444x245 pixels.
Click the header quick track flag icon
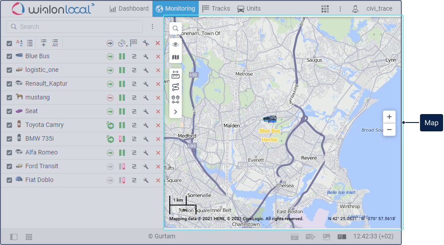pyautogui.click(x=134, y=43)
